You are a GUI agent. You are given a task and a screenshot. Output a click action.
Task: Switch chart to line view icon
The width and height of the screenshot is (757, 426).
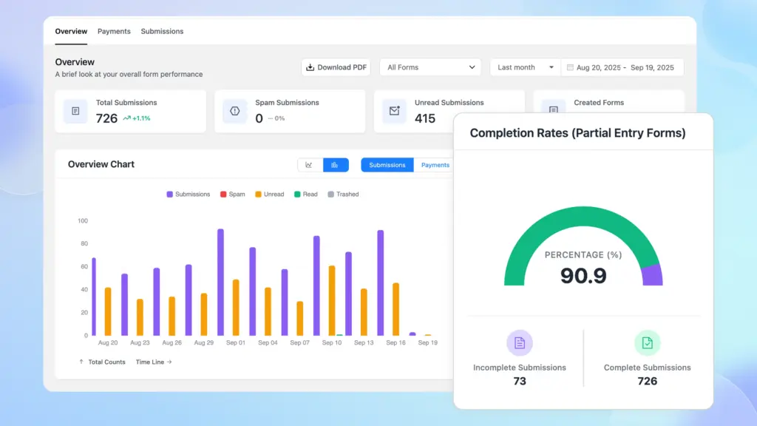coord(309,165)
